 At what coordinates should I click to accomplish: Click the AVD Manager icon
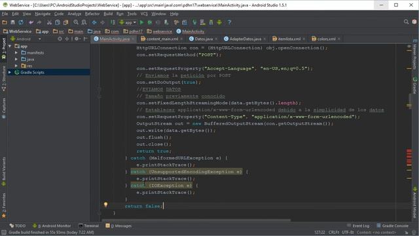pyautogui.click(x=202, y=22)
